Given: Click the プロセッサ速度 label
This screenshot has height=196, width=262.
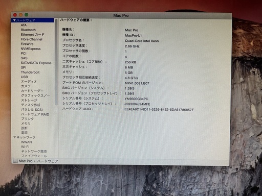Looking at the screenshot, I should 75,45.
